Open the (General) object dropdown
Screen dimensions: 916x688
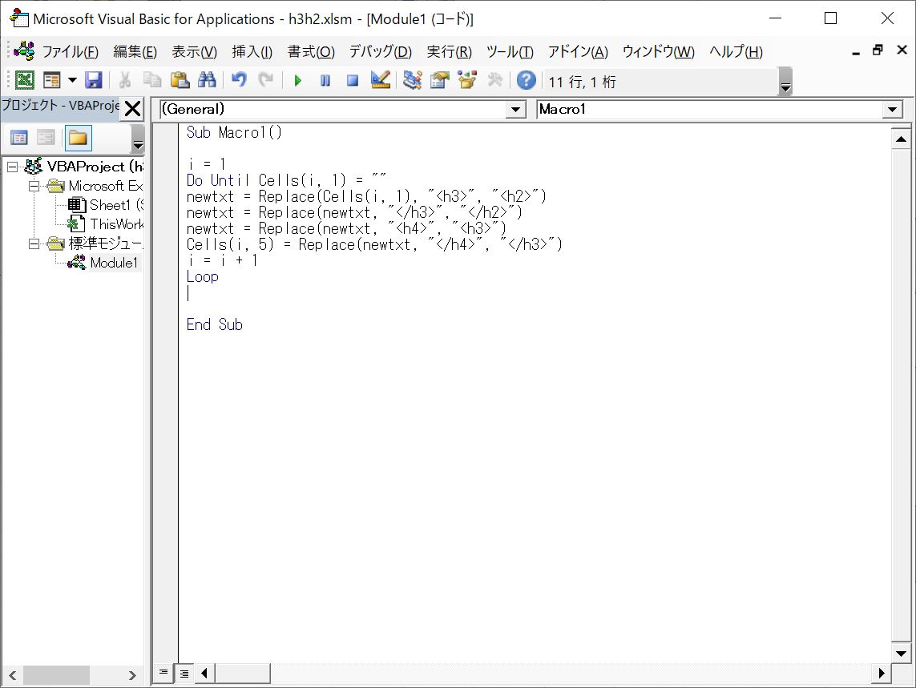(514, 109)
